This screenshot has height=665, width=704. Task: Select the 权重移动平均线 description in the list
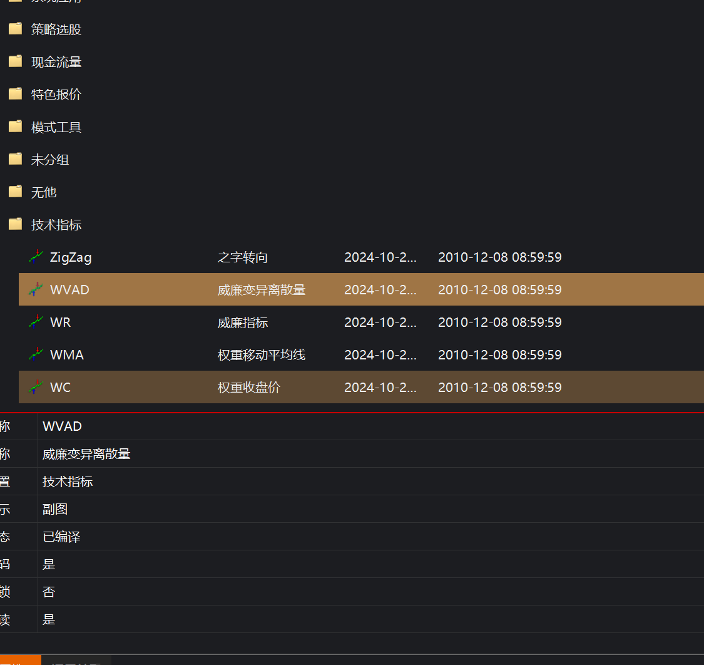[262, 355]
